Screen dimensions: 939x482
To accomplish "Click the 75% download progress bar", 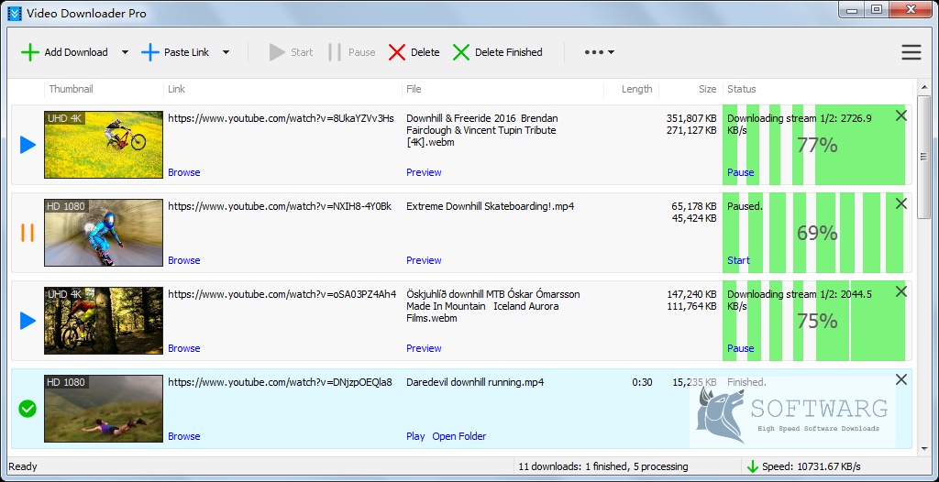I will point(817,321).
